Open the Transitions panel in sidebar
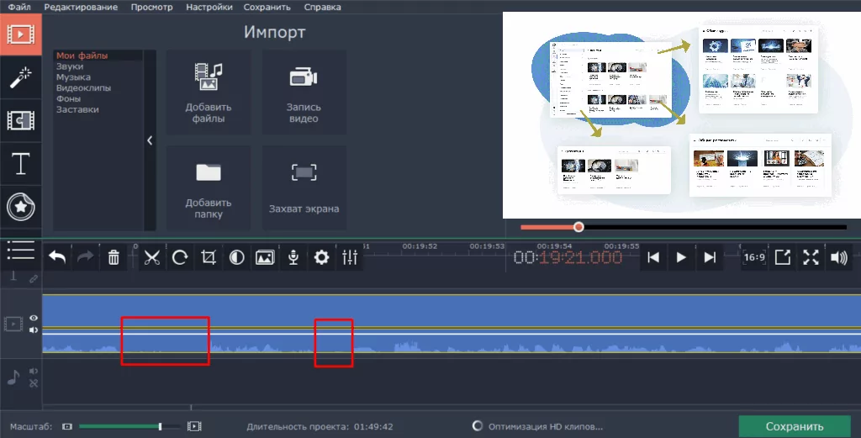Viewport: 861px width, 438px height. 20,120
